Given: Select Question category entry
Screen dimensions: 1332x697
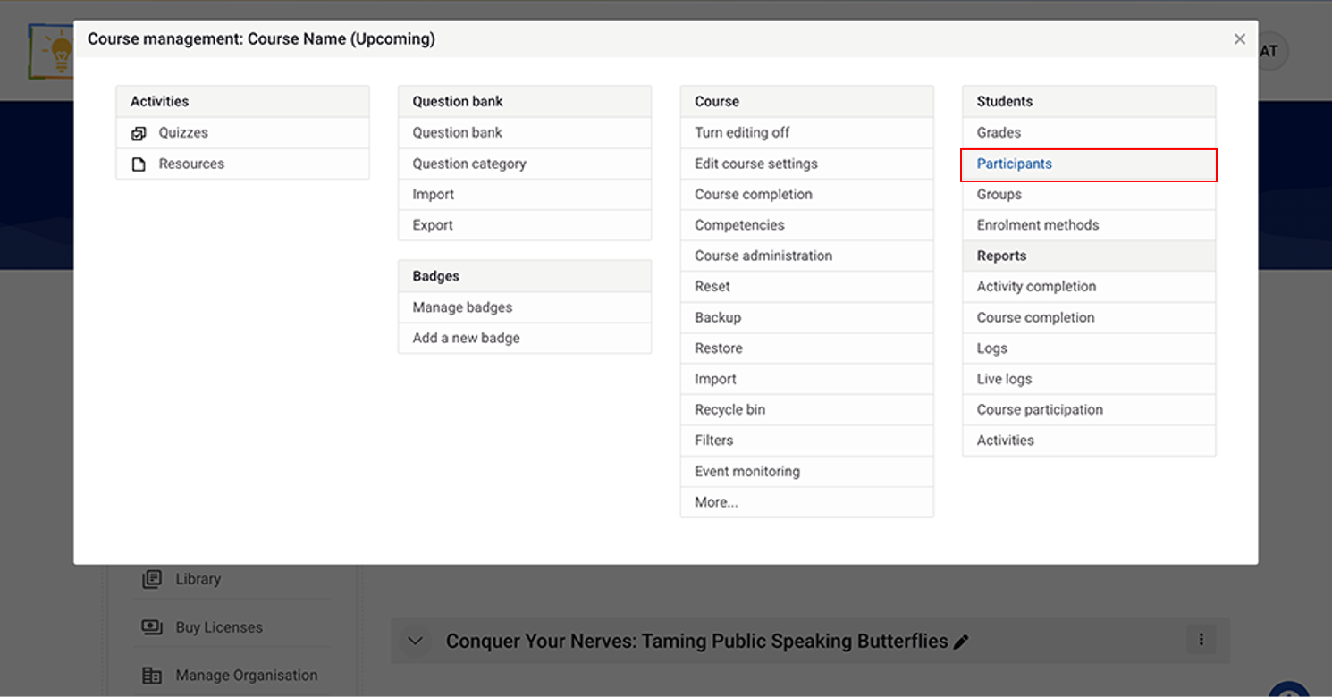Looking at the screenshot, I should pos(525,164).
